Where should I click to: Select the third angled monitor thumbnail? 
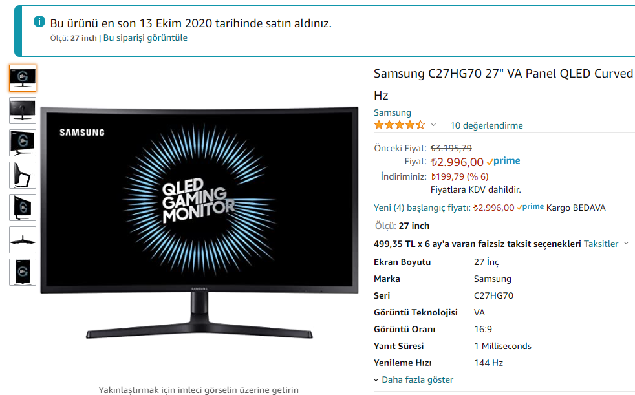click(23, 143)
